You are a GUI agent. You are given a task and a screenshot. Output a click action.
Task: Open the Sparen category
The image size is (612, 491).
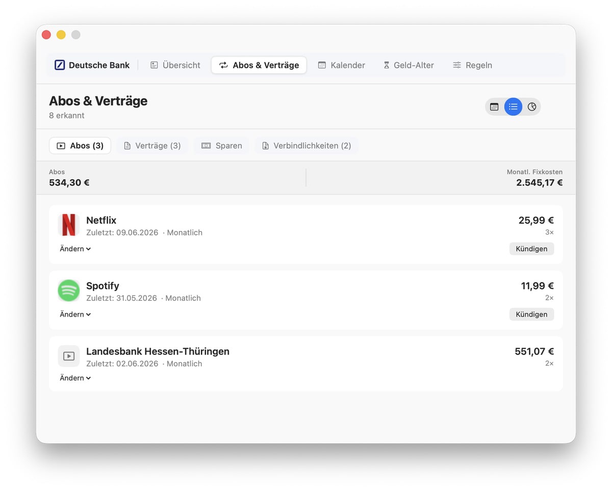coord(222,146)
